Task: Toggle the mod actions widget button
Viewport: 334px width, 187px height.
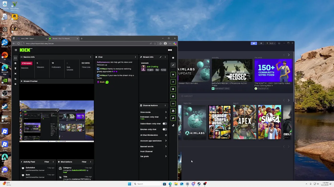Action: point(173,111)
